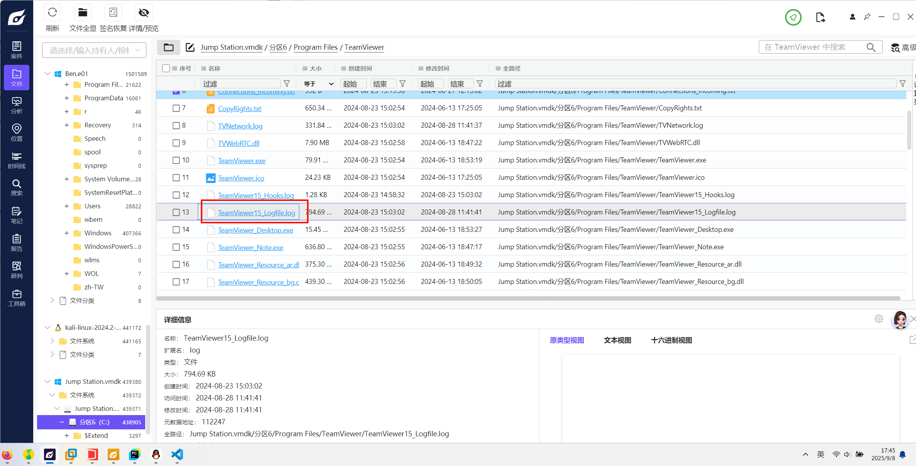This screenshot has height=466, width=916.
Task: Open the TVNetwork.log file link
Action: click(240, 126)
